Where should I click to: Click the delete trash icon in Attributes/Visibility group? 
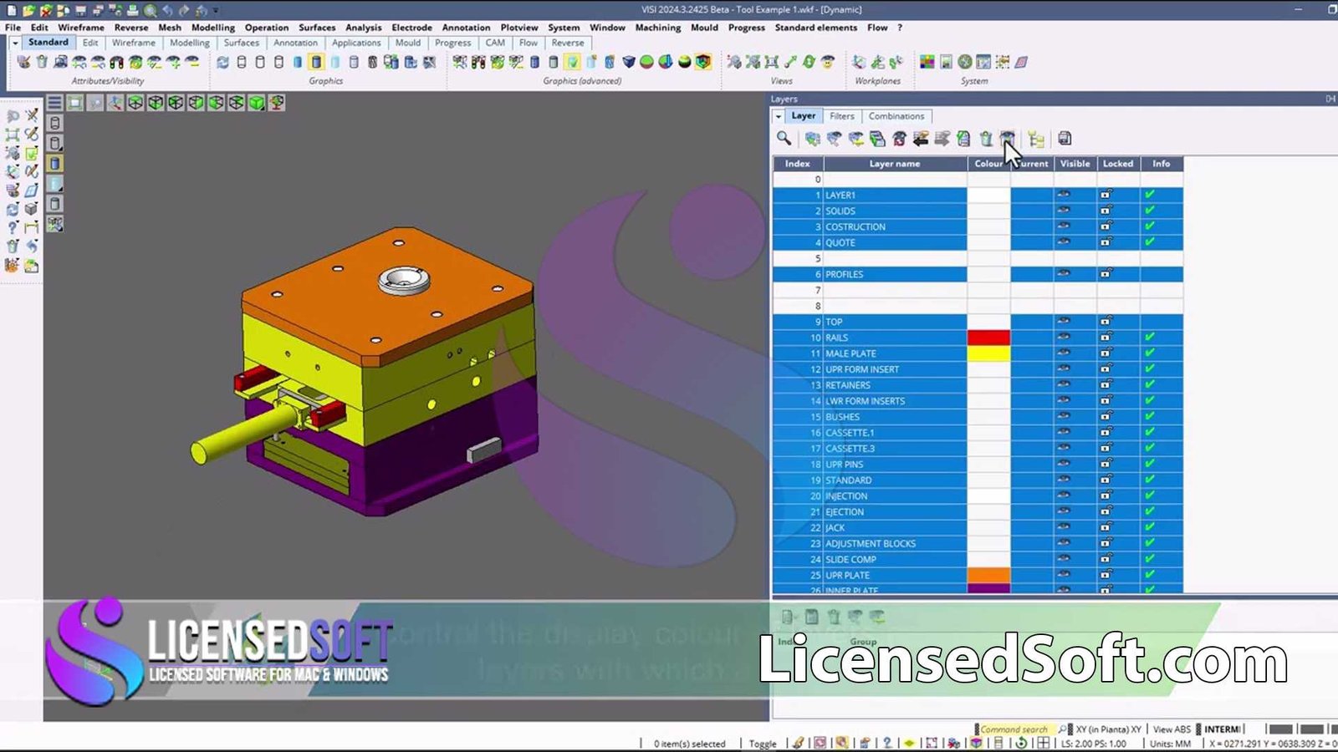(x=42, y=62)
